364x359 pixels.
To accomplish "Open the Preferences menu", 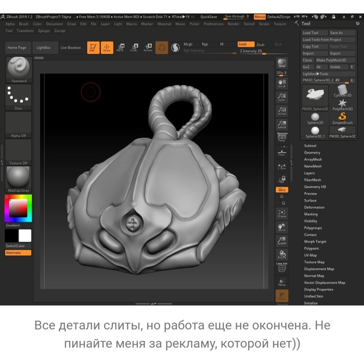I will coord(213,24).
